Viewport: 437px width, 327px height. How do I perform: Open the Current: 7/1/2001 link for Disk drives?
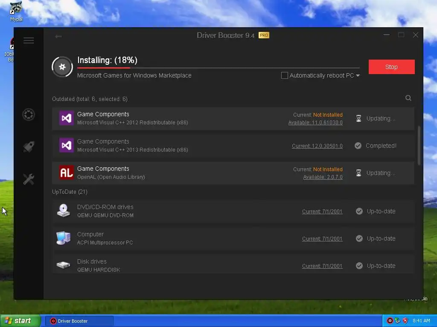point(322,266)
